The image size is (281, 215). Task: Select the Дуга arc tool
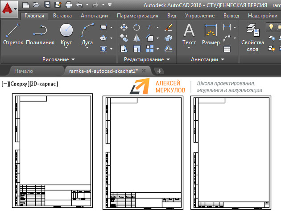(87, 34)
